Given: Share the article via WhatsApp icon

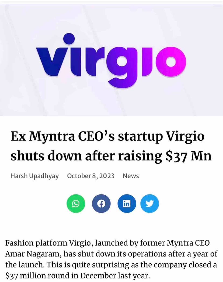Looking at the screenshot, I should click(76, 203).
